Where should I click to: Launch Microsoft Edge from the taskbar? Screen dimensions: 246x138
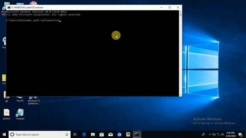[x=84, y=135]
